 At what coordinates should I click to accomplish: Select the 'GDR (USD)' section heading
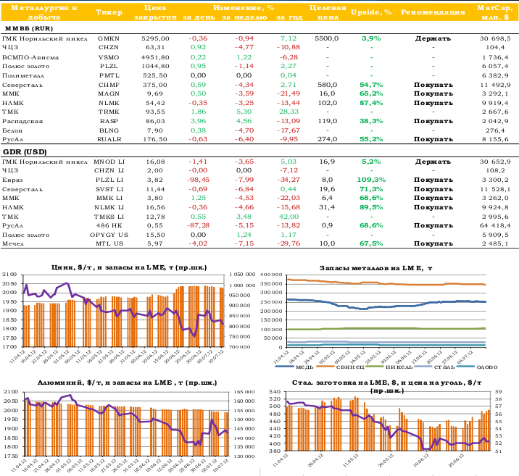[25, 152]
